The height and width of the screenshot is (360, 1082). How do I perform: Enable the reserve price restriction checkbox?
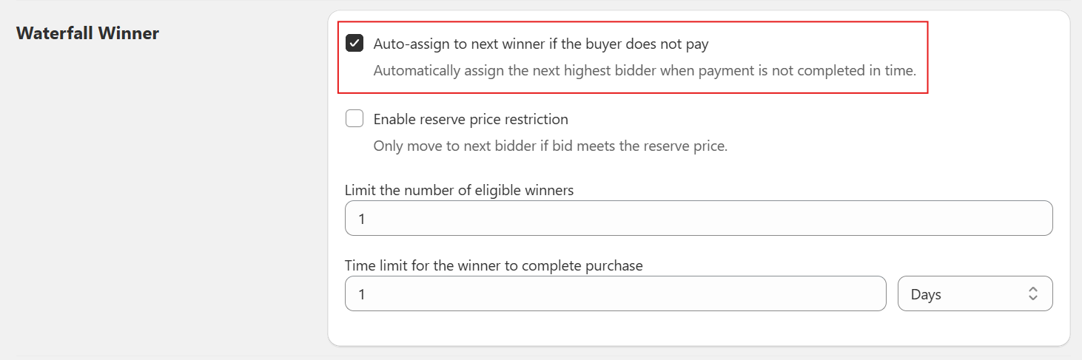tap(354, 118)
